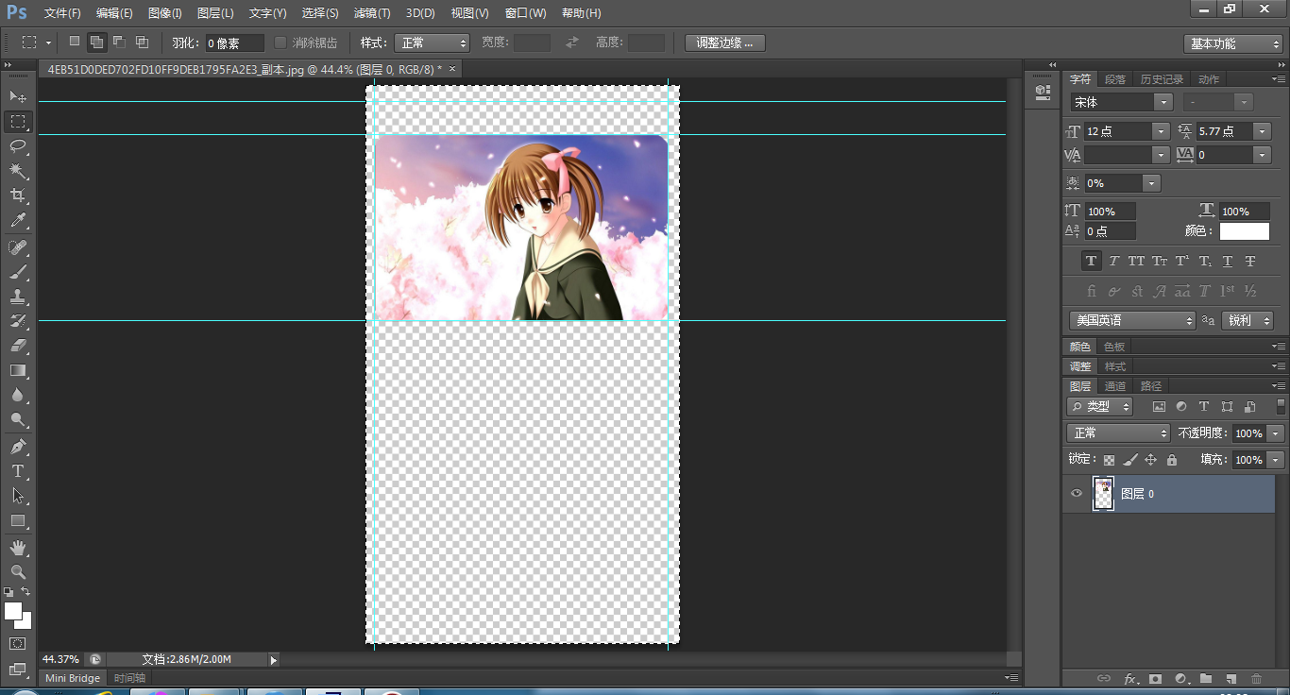Select the History Brush tool
This screenshot has width=1290, height=695.
click(18, 321)
